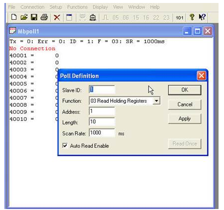Click the Scan Rate input field
This screenshot has width=224, height=210.
[102, 133]
